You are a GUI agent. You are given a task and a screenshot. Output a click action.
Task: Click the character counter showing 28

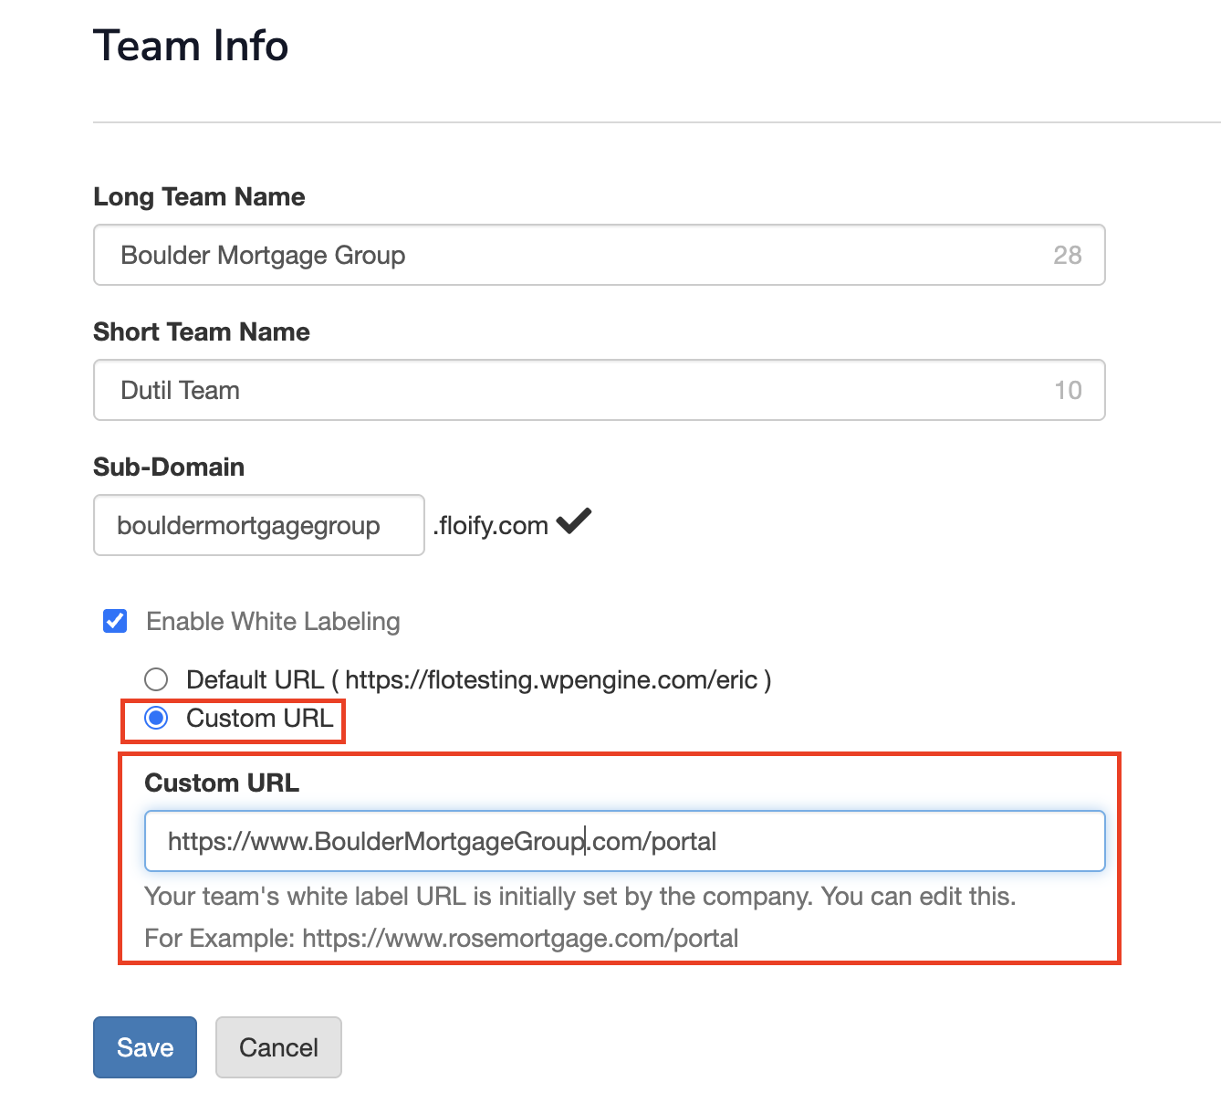click(1067, 255)
